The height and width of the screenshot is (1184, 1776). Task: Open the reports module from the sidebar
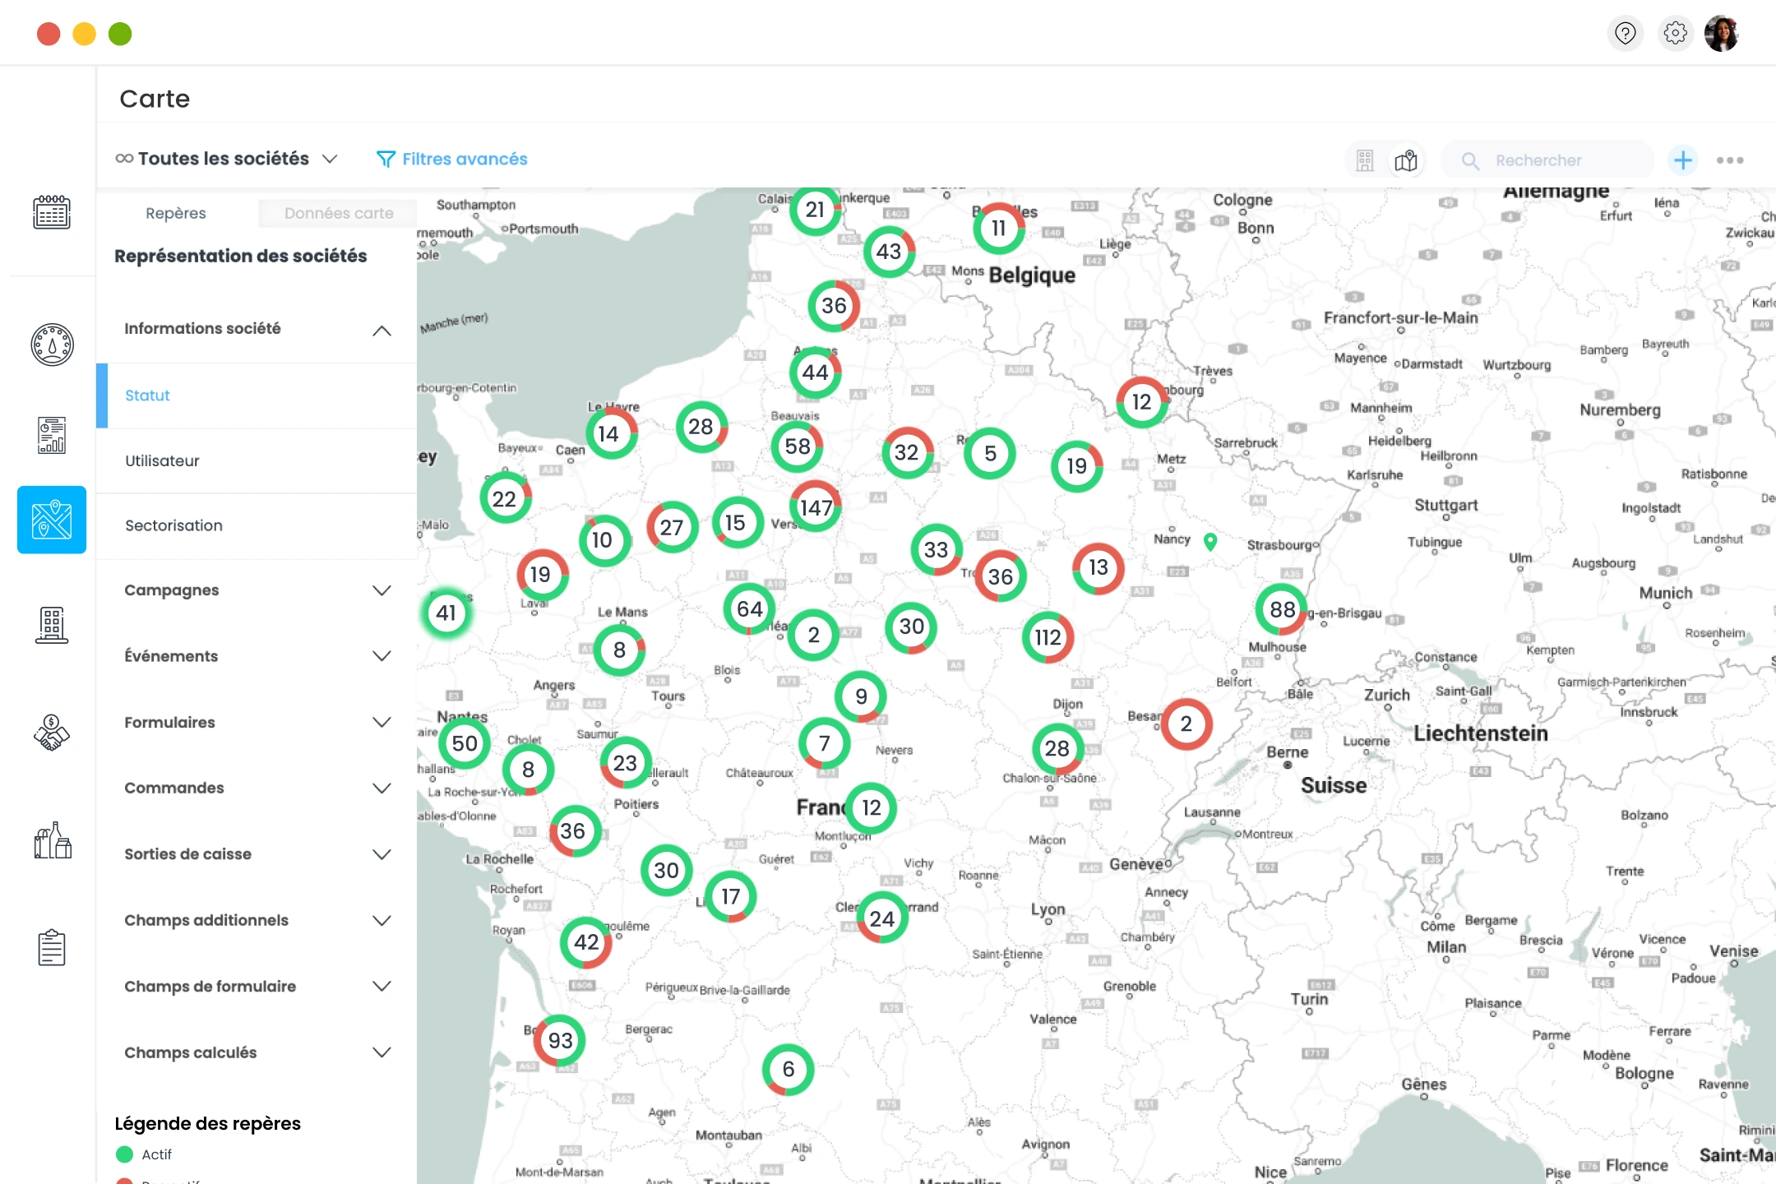point(51,435)
